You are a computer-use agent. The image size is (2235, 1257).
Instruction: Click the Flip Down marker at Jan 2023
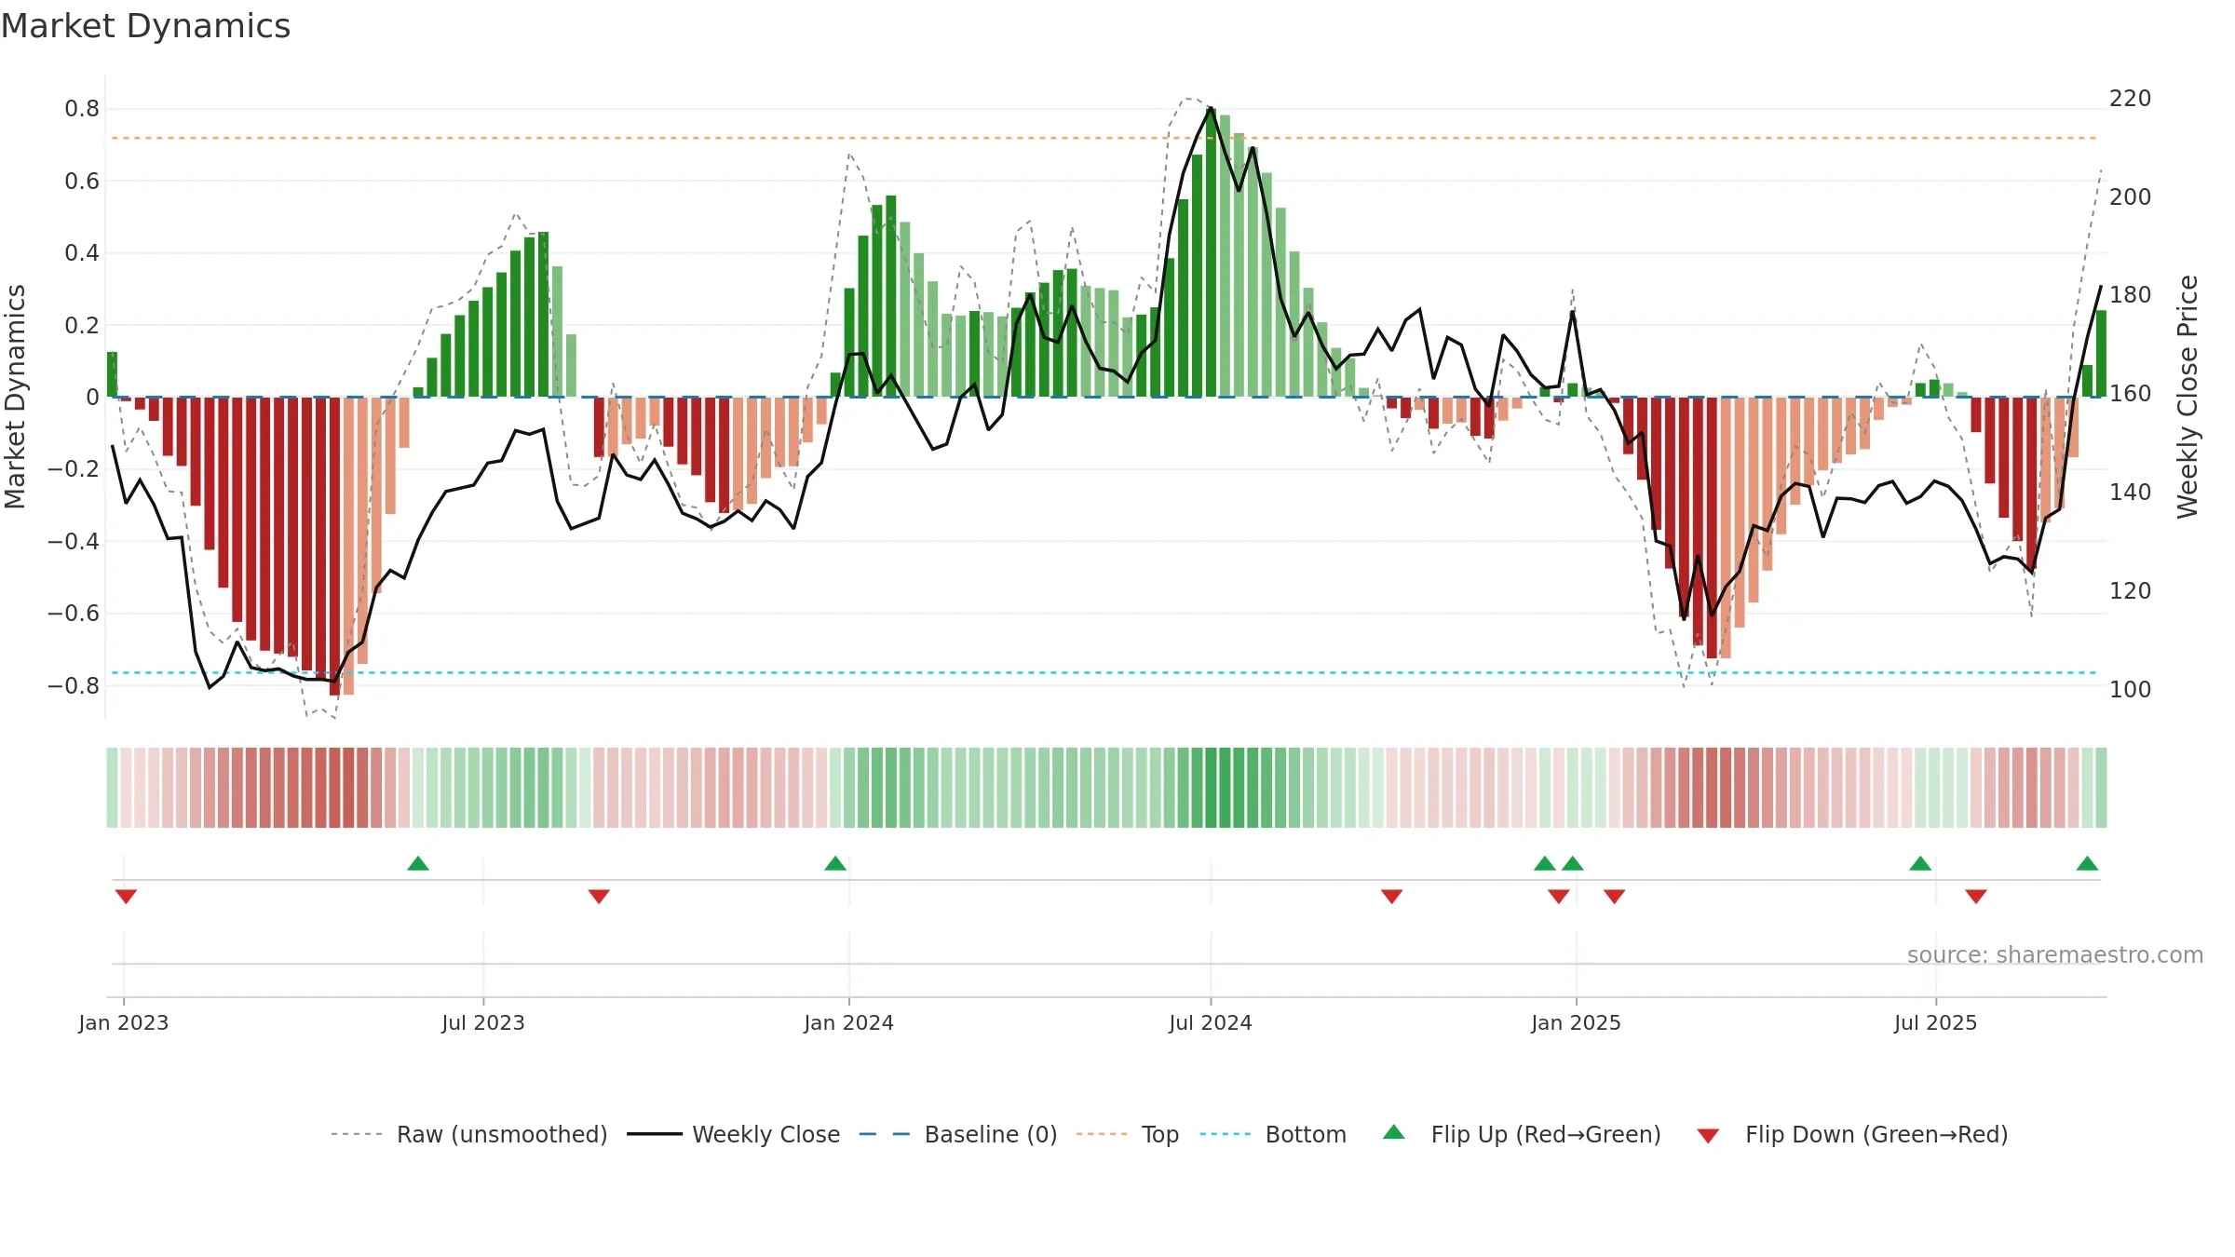pyautogui.click(x=126, y=897)
